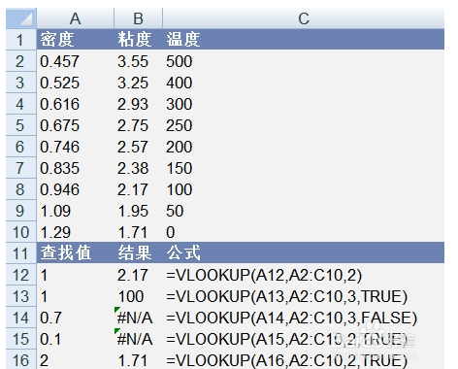Click cell containing 500
The width and height of the screenshot is (458, 369).
pos(304,61)
